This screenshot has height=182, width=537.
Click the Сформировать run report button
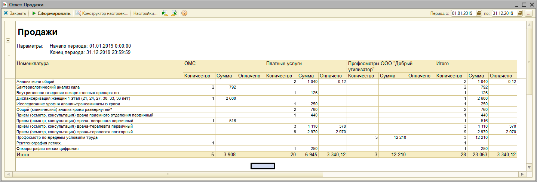(51, 13)
